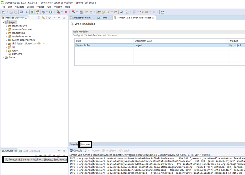Click the Last Edit Location icon
This screenshot has height=175, width=245.
pos(142,12)
